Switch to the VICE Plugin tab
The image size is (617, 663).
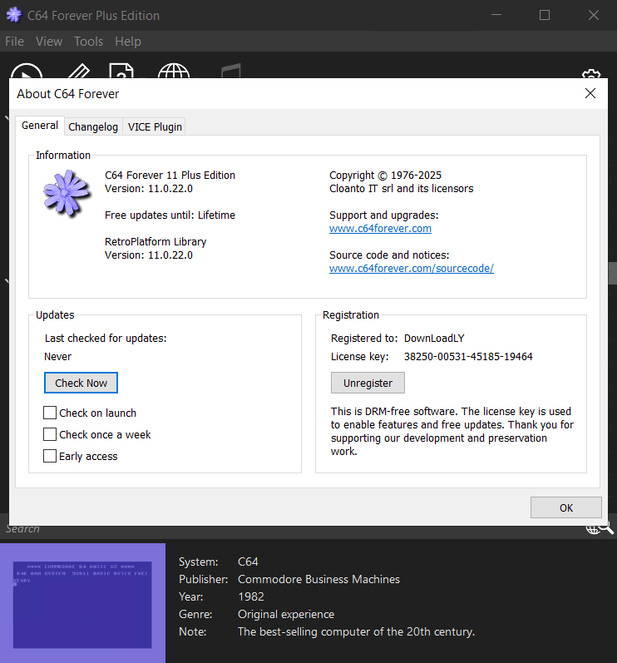[x=155, y=126]
